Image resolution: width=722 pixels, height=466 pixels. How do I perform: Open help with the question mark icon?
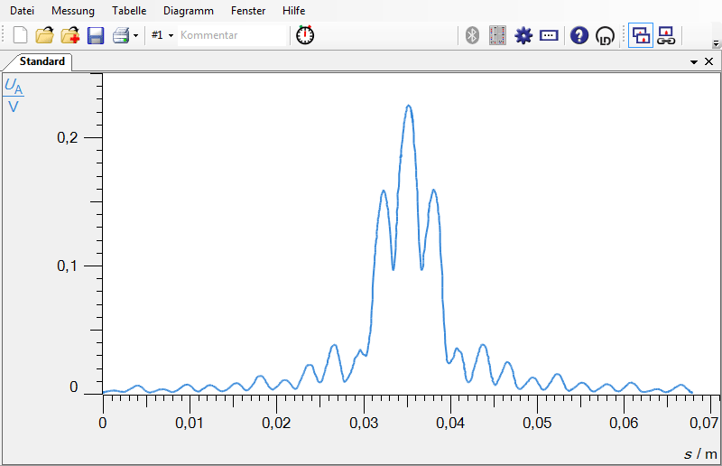pyautogui.click(x=579, y=35)
